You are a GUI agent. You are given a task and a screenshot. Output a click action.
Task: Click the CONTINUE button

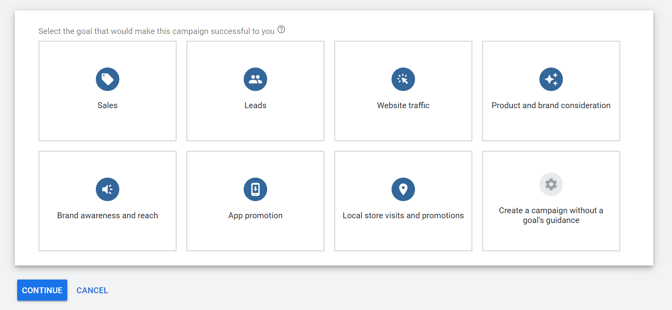(42, 290)
